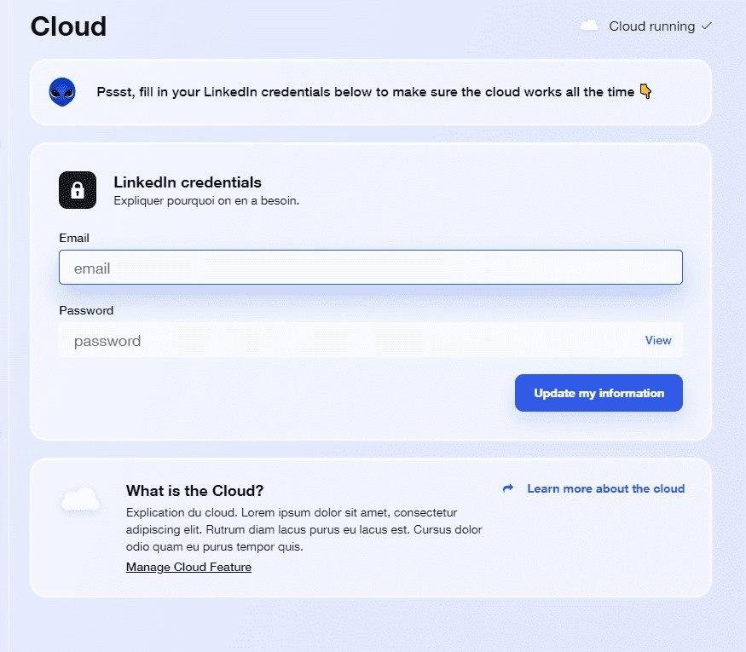
Task: Click the blue alien avatar icon
Action: (x=62, y=92)
